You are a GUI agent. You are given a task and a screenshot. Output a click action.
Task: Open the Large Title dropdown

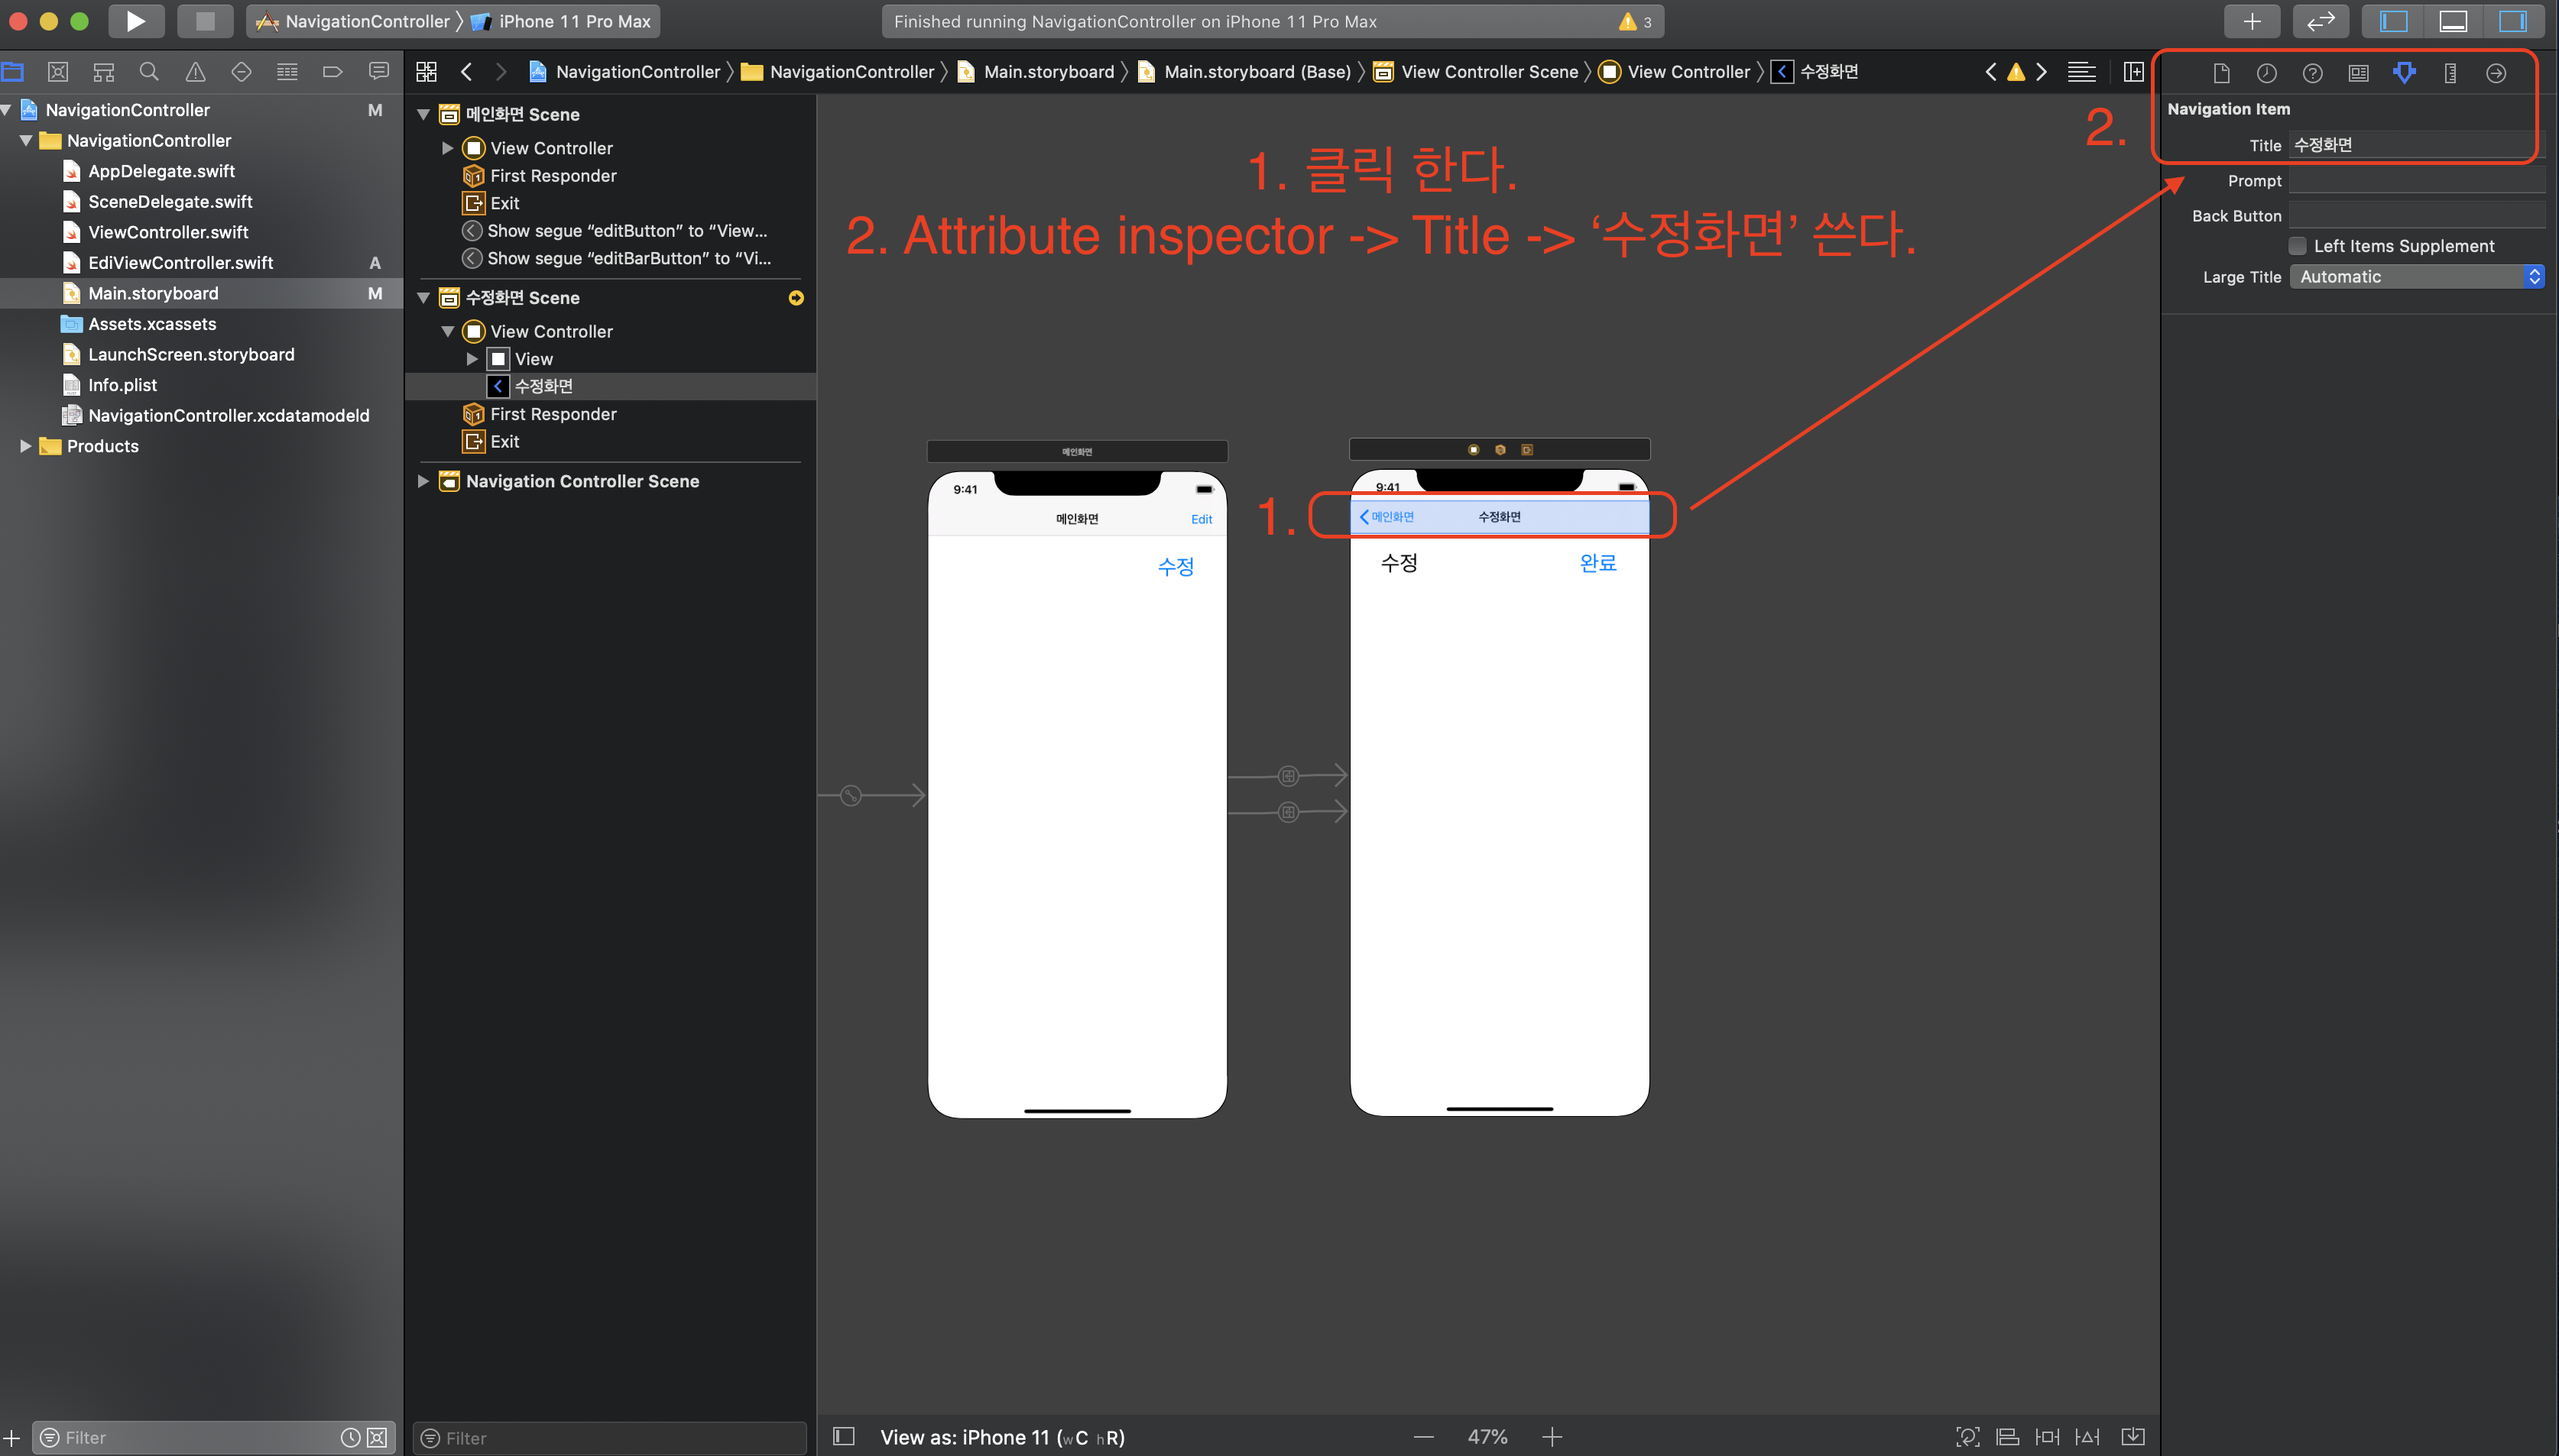(x=2416, y=277)
